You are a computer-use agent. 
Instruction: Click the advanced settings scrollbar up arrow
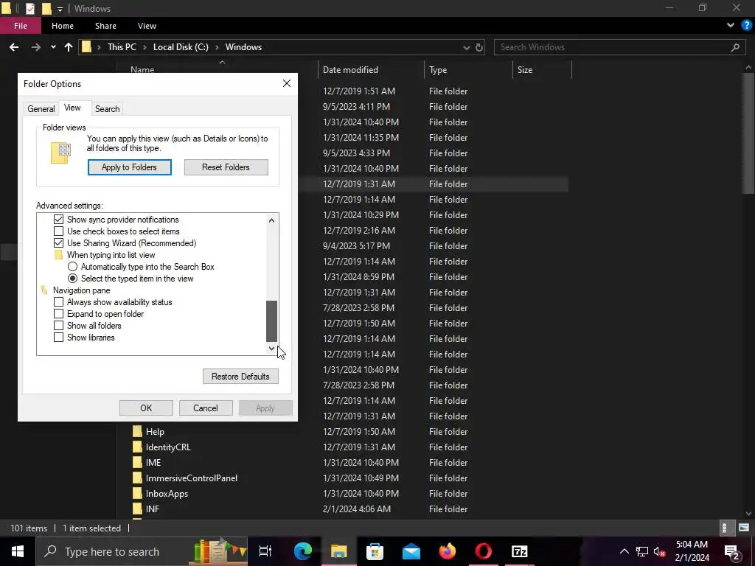click(x=271, y=220)
